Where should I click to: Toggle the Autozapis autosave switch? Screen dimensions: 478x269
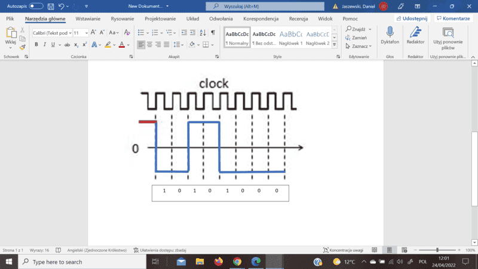pyautogui.click(x=36, y=6)
